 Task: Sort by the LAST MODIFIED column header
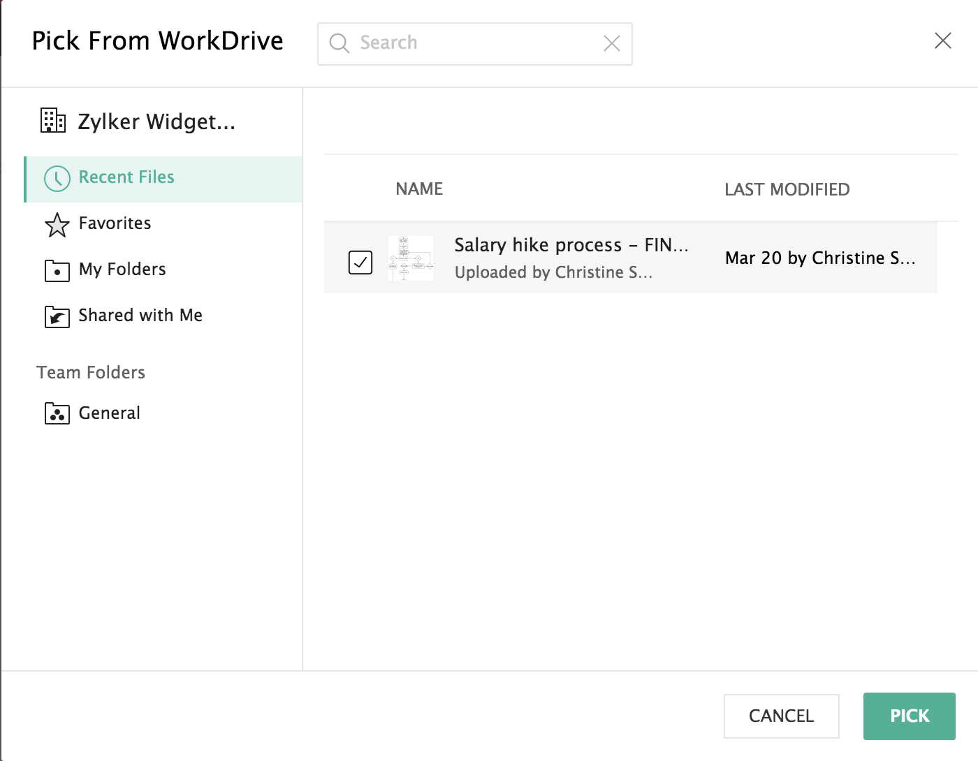click(787, 189)
